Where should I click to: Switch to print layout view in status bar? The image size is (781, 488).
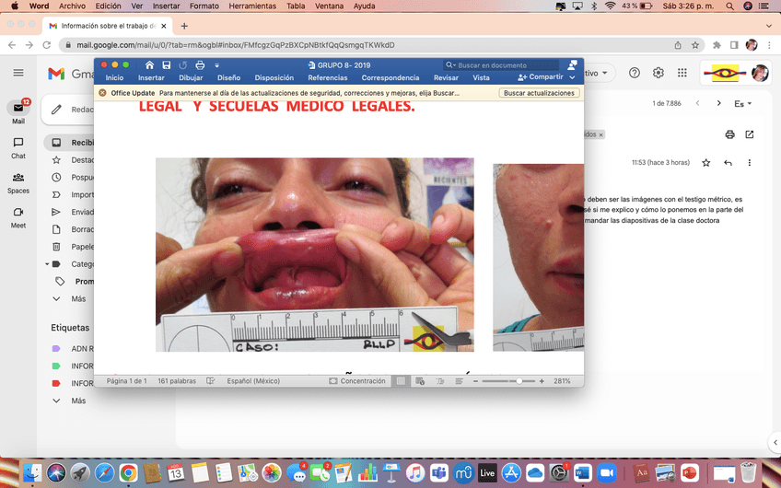coord(401,381)
